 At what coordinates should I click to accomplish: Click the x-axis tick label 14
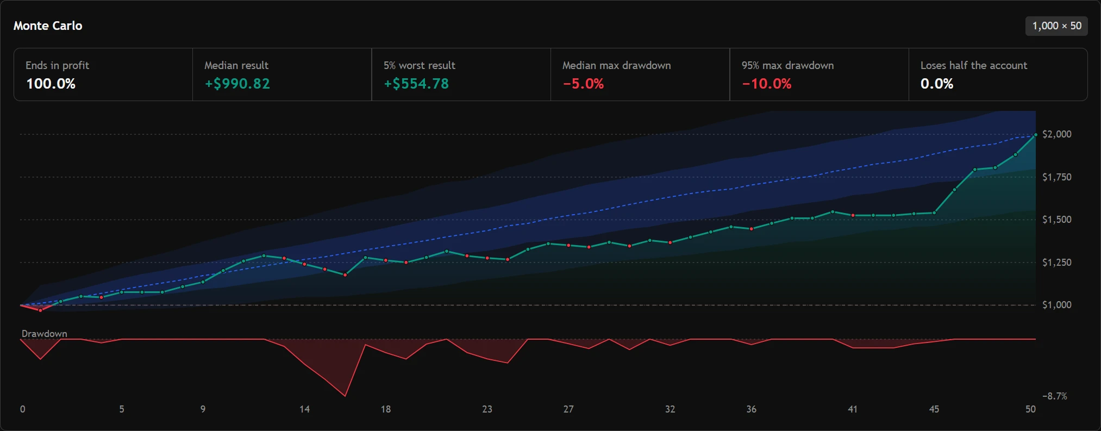point(304,409)
